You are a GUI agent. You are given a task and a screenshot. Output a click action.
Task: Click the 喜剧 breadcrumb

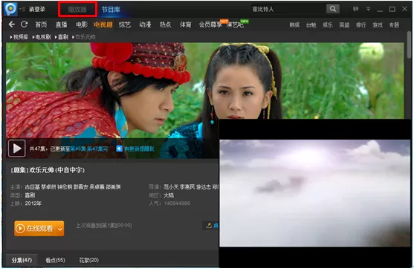tap(63, 37)
